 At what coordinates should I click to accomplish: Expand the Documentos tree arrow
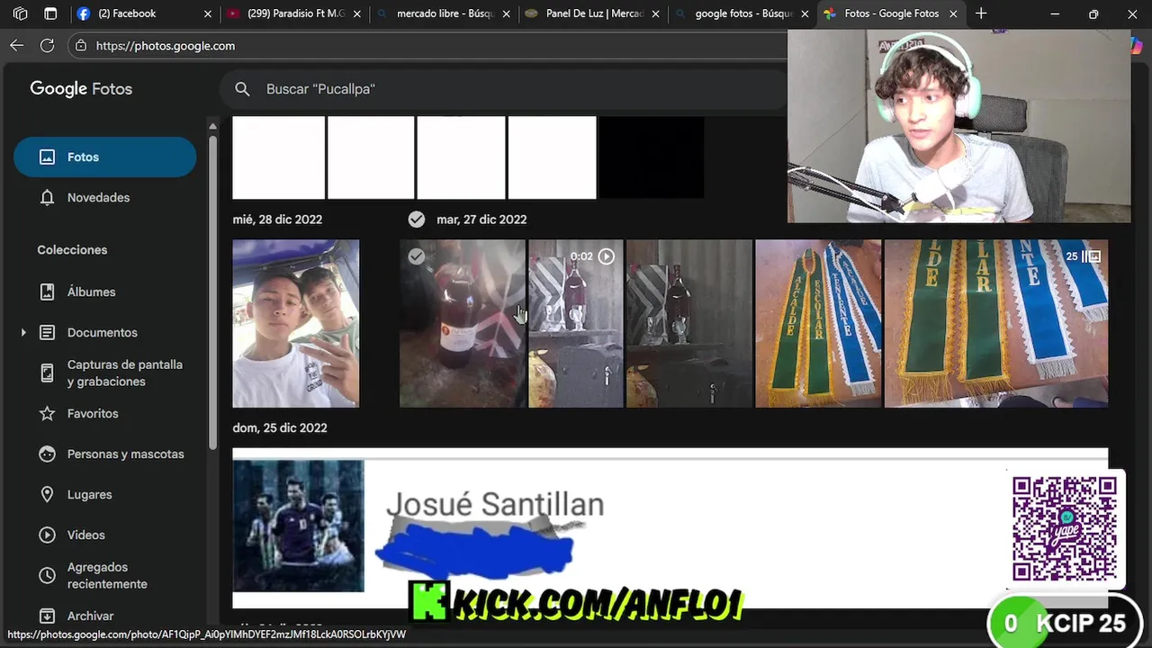click(x=23, y=333)
